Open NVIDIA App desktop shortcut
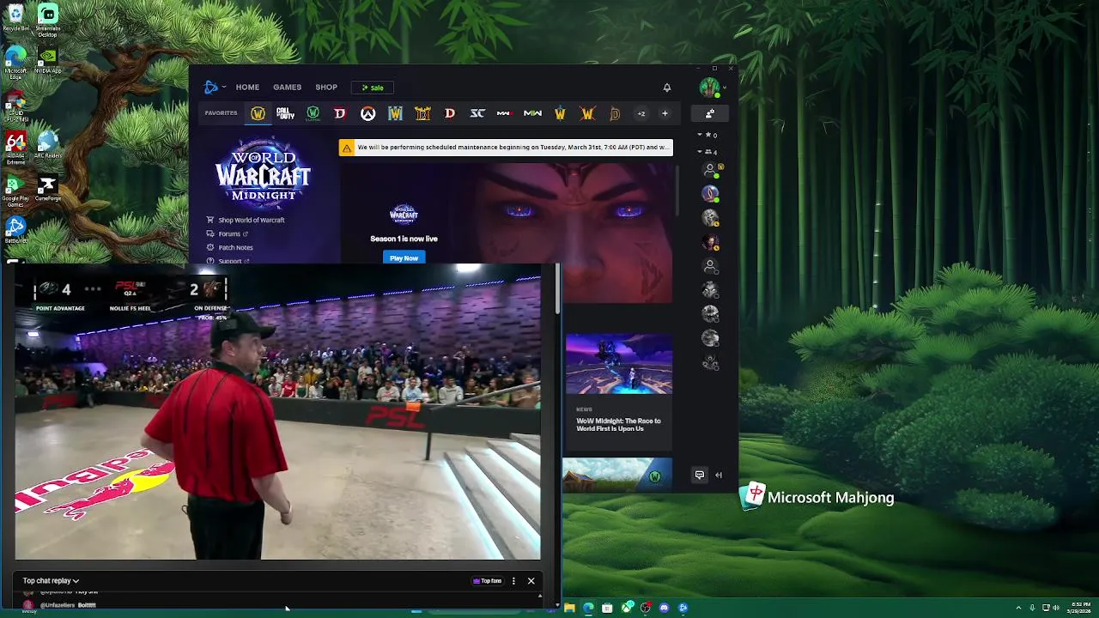Viewport: 1099px width, 618px height. click(48, 60)
